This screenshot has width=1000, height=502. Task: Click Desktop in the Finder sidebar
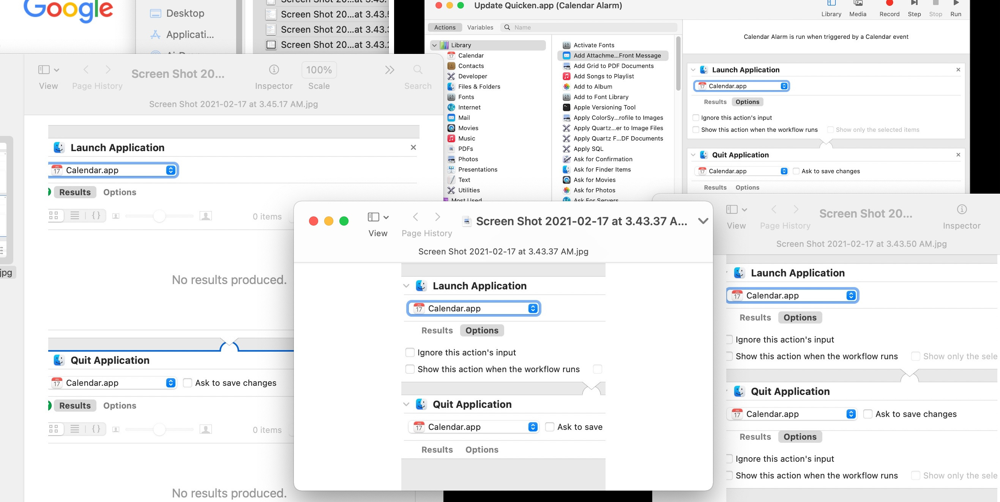185,13
